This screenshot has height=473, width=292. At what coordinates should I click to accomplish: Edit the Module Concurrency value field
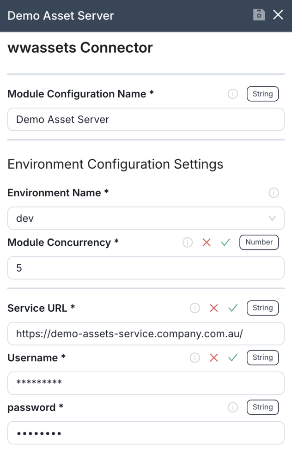[x=146, y=268]
